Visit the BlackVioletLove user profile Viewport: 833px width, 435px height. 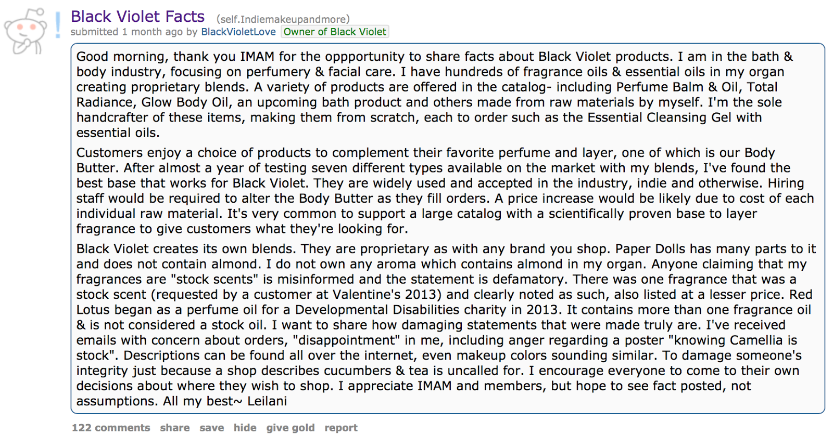pyautogui.click(x=238, y=32)
